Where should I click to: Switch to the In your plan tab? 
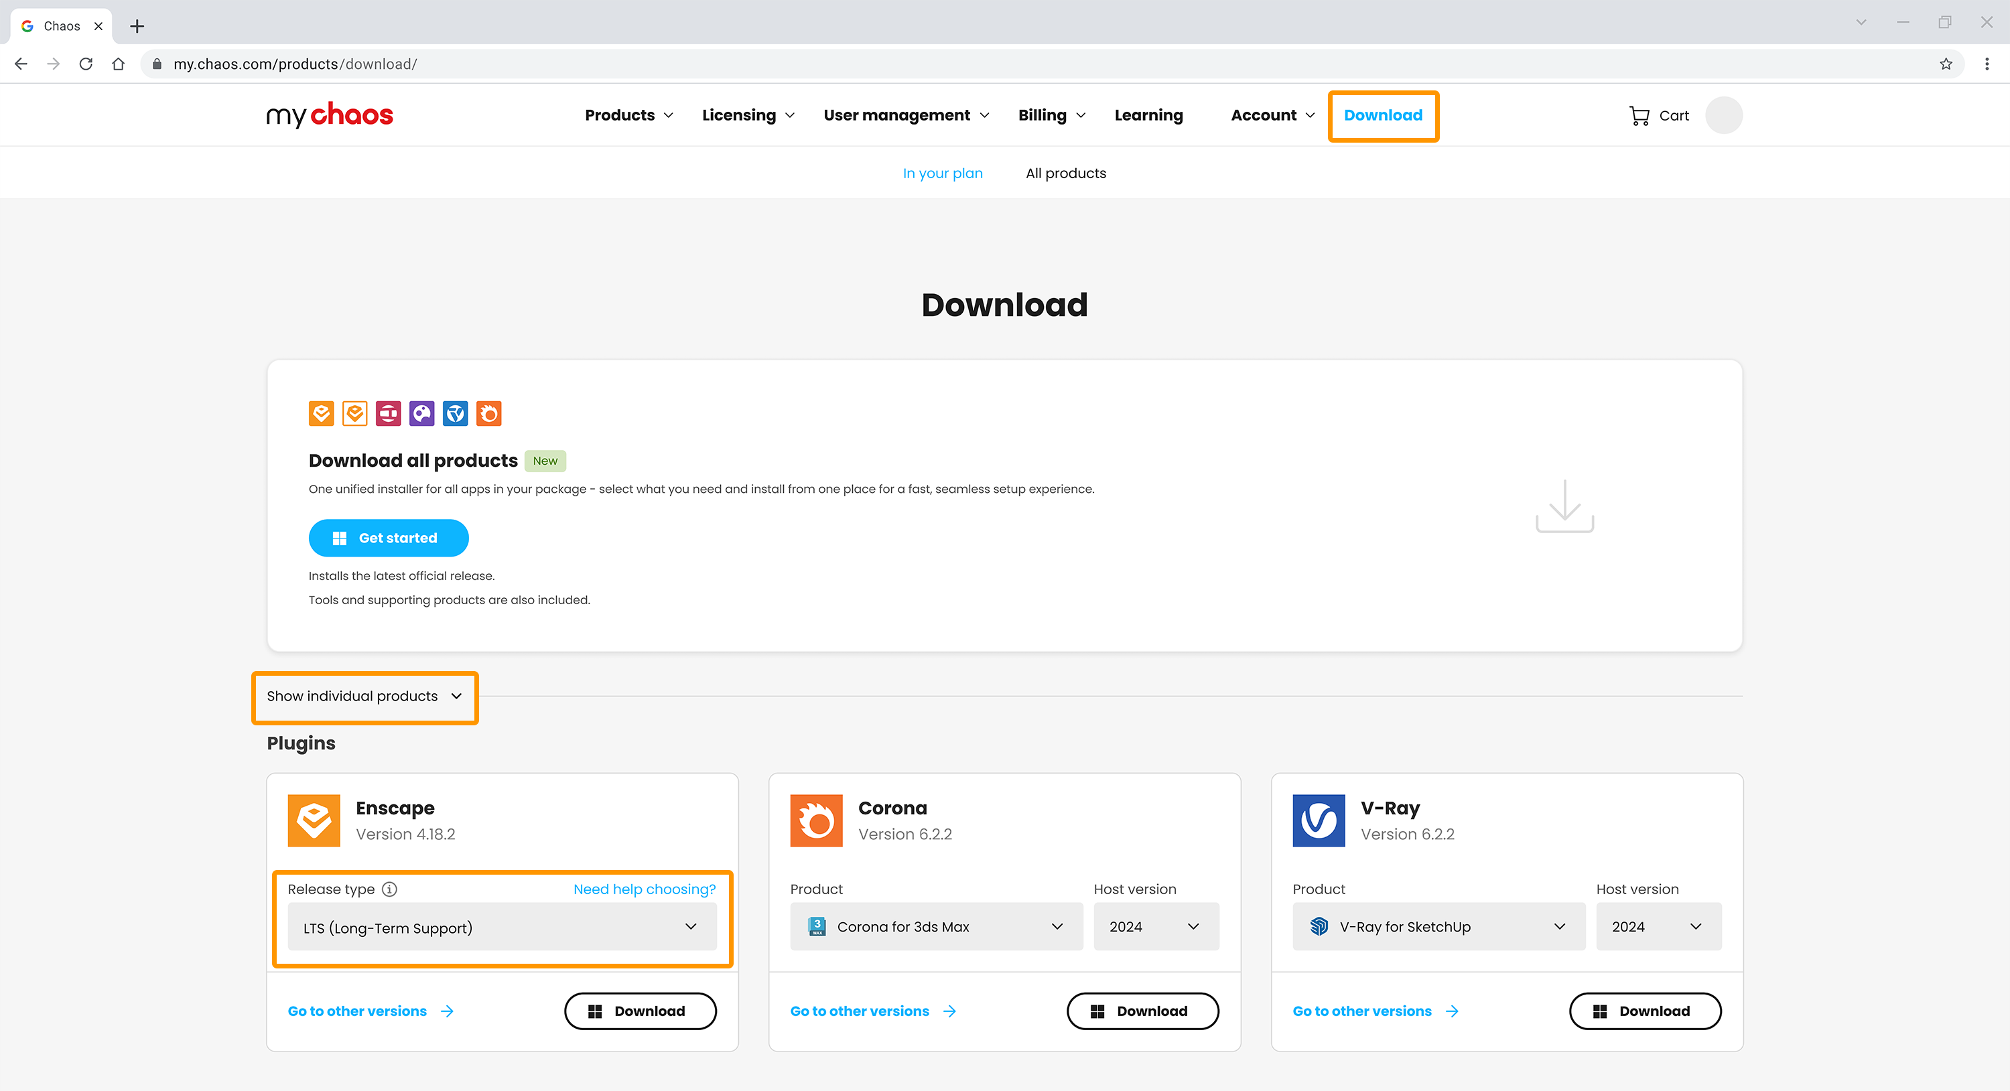(943, 173)
